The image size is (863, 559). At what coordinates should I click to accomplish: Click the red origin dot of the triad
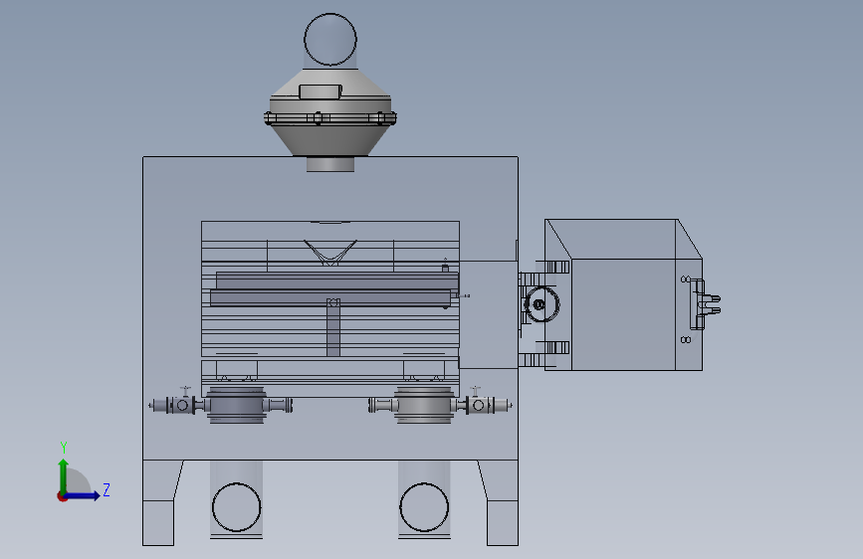click(x=62, y=496)
